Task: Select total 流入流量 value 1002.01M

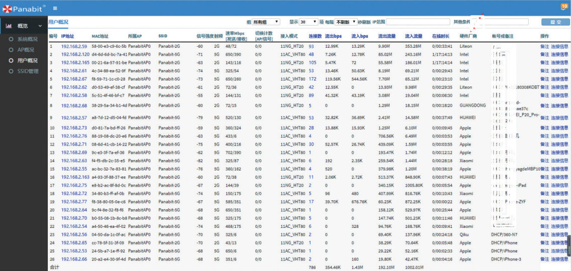Action: 415,267
